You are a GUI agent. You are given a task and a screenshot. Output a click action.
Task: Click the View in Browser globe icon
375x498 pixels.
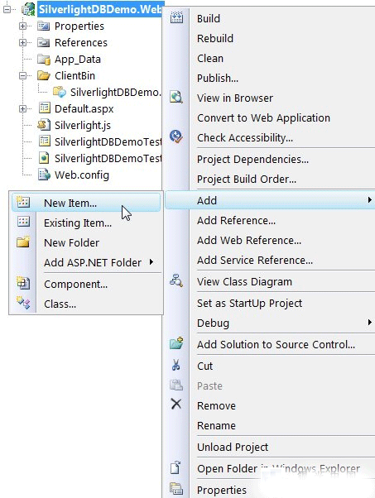click(176, 97)
